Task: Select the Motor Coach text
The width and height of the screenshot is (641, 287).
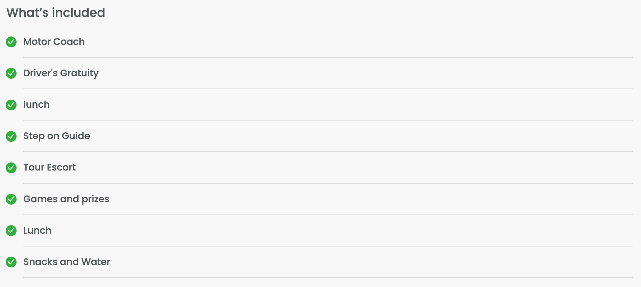Action: 54,42
